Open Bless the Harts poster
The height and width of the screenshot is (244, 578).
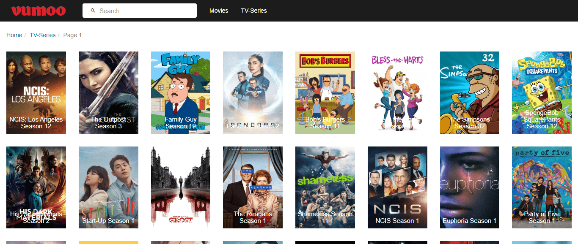click(x=397, y=92)
